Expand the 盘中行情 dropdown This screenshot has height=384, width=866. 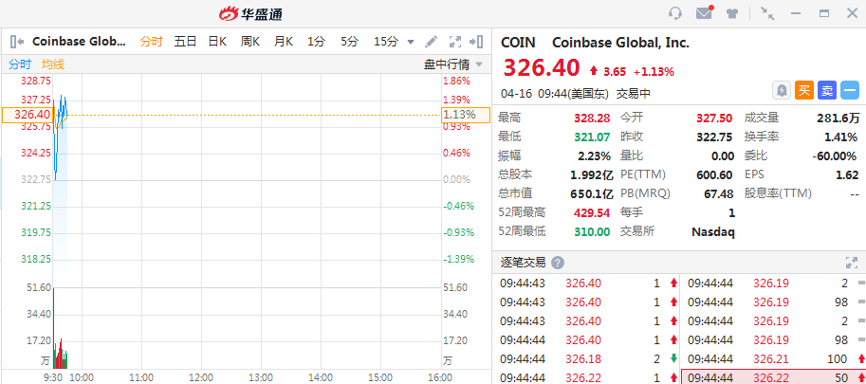click(479, 64)
